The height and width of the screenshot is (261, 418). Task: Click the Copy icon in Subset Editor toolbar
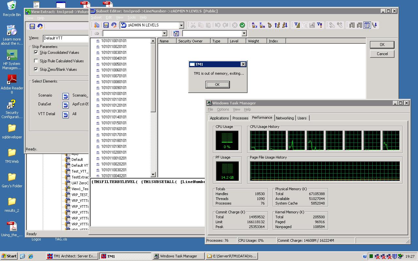pos(201,25)
